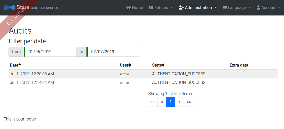The height and width of the screenshot is (129, 284).
Task: Open the Administration menu
Action: point(198,7)
